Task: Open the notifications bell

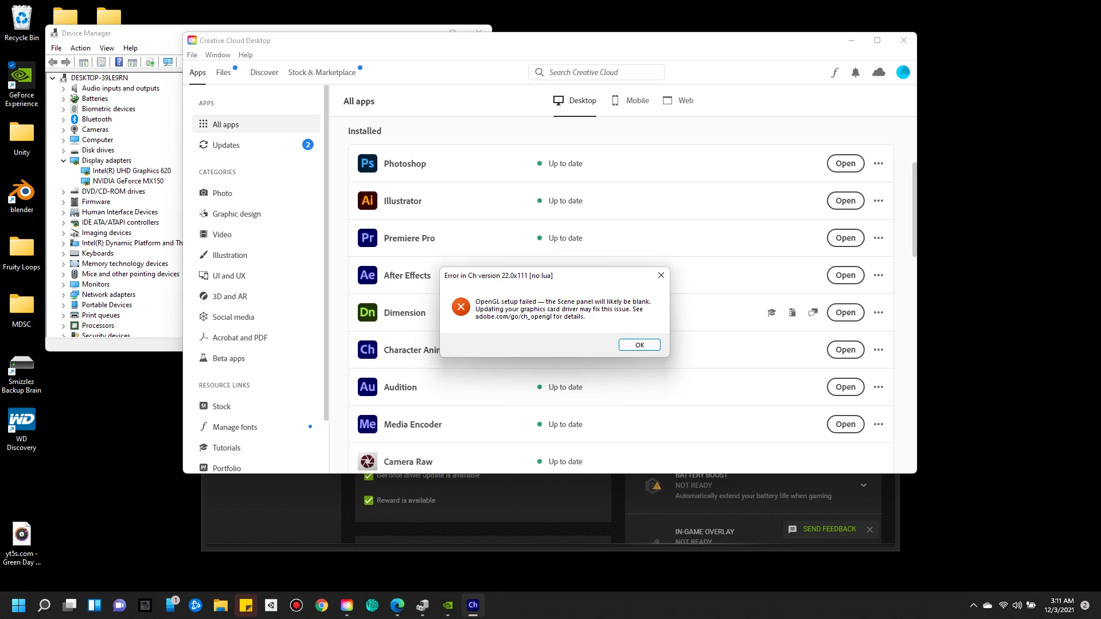Action: pyautogui.click(x=856, y=72)
